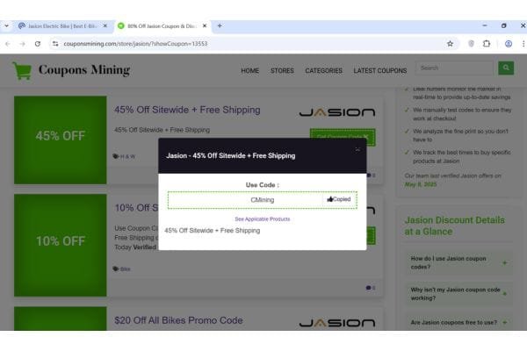Open the tab search dropdown arrow
Screen dimensions: 527x351
click(6, 25)
